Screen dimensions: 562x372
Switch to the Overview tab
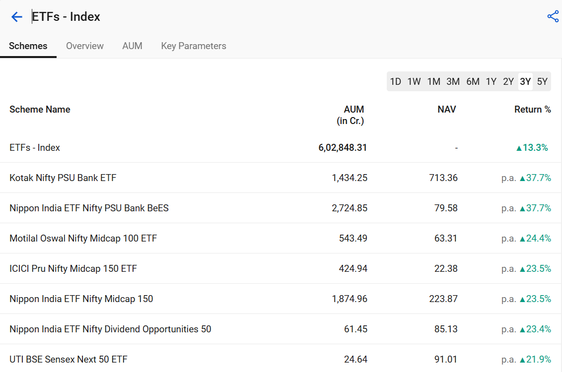84,46
